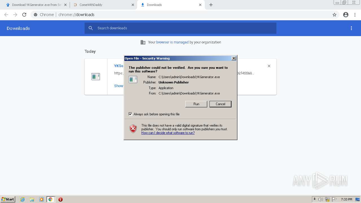
Task: Open Windows Media Player from the taskbar
Action: pyautogui.click(x=41, y=199)
